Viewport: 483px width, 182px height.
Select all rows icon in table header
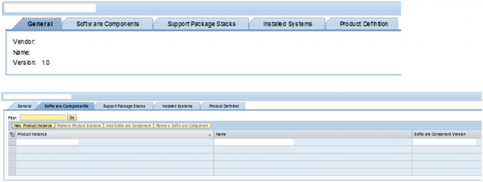12,134
